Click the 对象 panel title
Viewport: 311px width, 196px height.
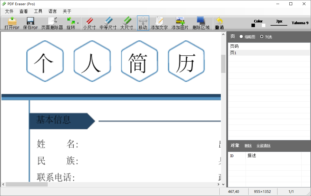point(235,145)
